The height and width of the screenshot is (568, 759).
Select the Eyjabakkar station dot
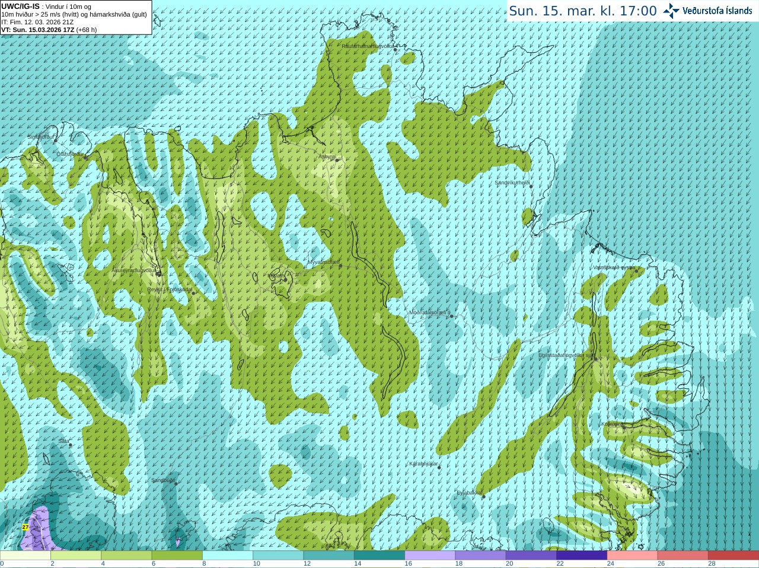483,496
